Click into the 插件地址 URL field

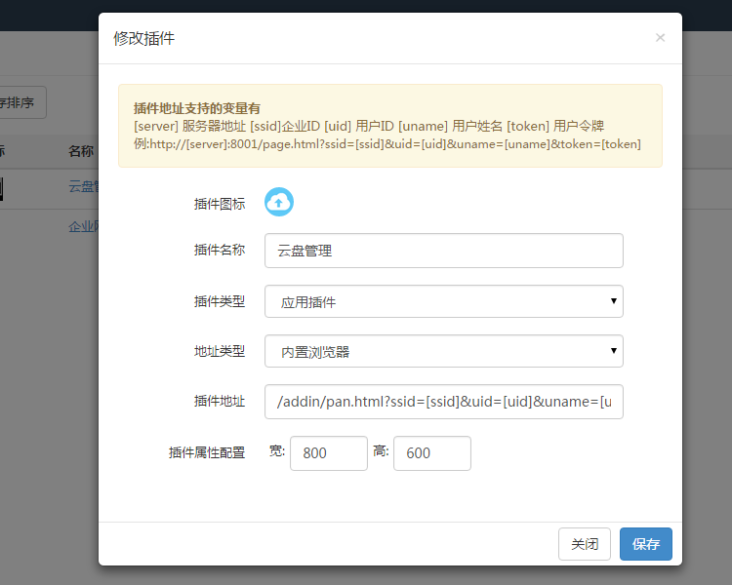pos(443,402)
